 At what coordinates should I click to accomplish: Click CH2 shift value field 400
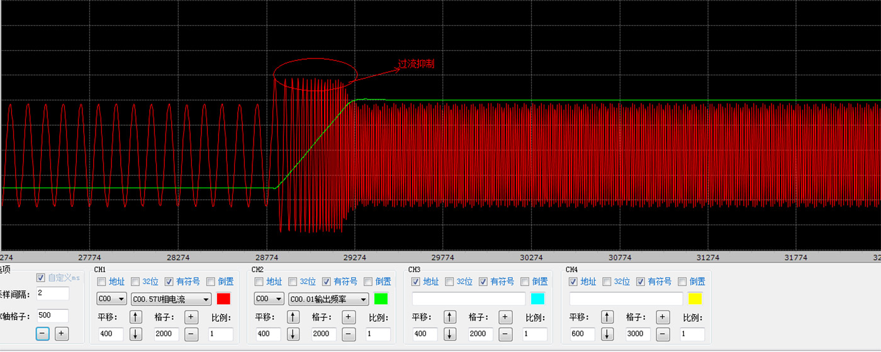[x=267, y=334]
